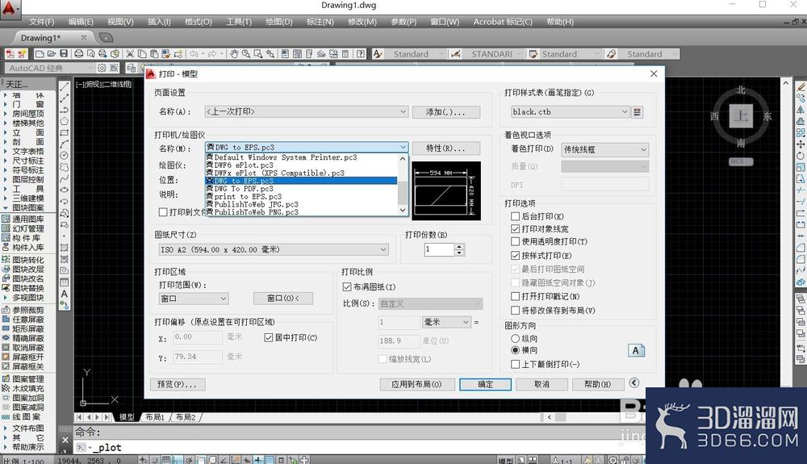Viewport: 807px width, 464px height.
Task: Click the Undo arrow icon
Action: click(x=194, y=53)
